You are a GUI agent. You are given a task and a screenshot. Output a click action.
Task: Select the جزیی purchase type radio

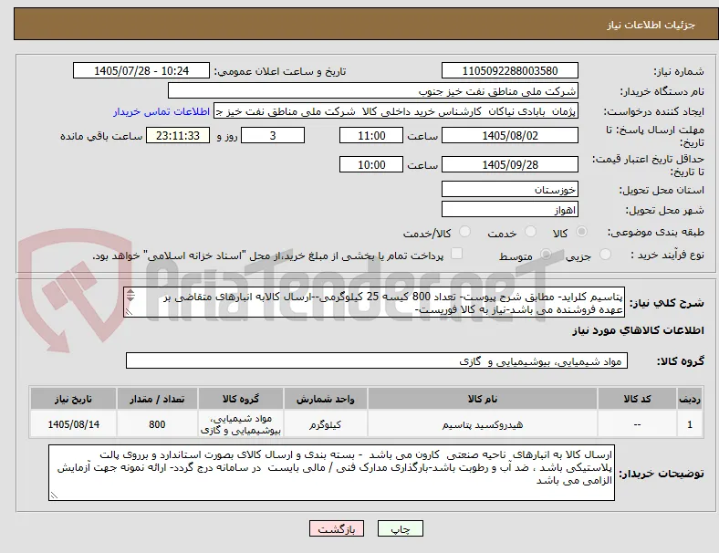pos(605,255)
